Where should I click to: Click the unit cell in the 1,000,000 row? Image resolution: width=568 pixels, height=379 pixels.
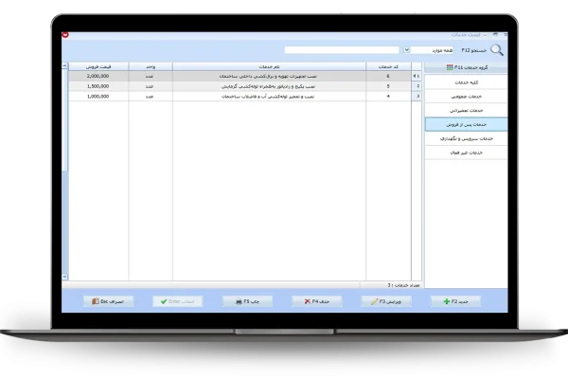click(x=150, y=97)
